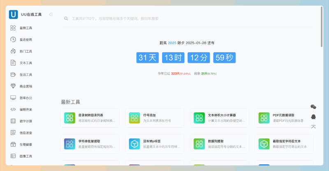The image size is (329, 171).
Task: Click the WeChat icon on the right
Action: [313, 107]
